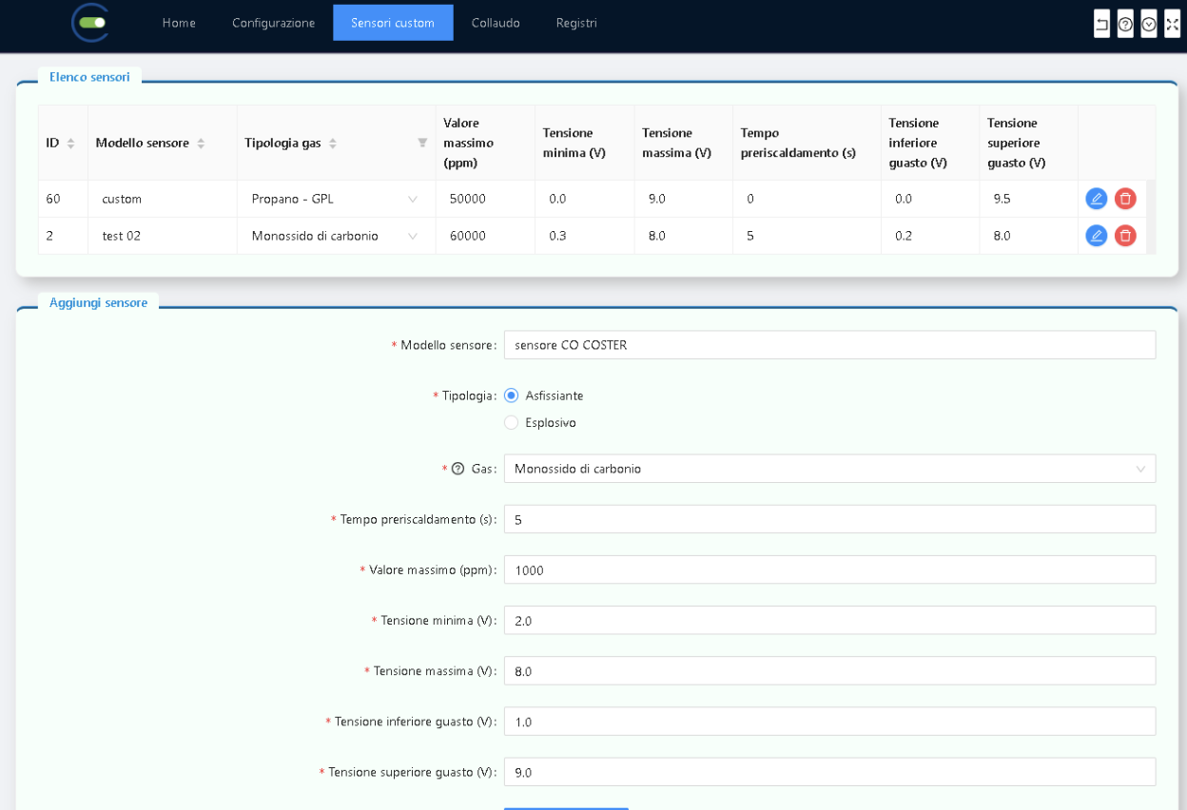This screenshot has height=810, width=1187.
Task: Edit the test 02 sensor row
Action: point(1097,236)
